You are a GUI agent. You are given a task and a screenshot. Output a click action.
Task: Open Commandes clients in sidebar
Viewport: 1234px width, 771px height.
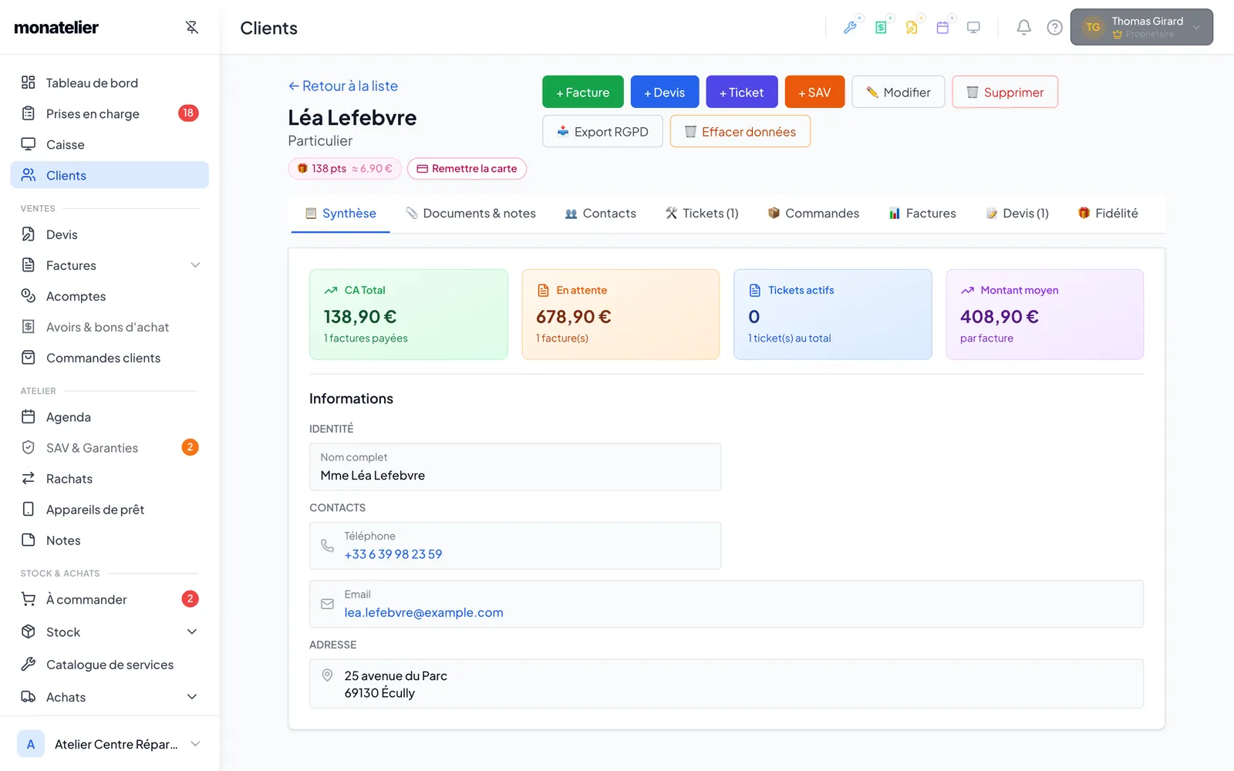[110, 358]
